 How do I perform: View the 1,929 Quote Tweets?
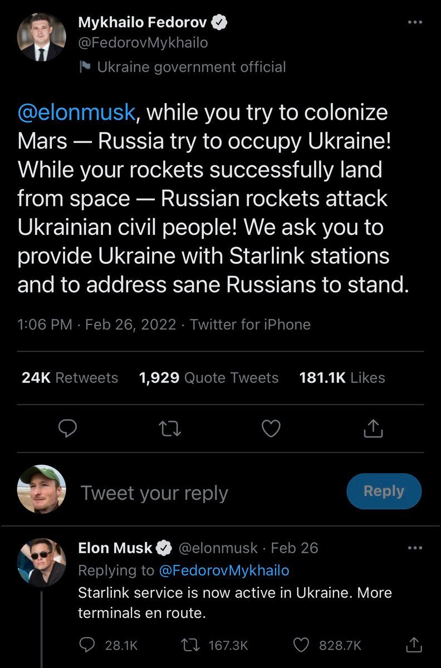click(x=208, y=378)
